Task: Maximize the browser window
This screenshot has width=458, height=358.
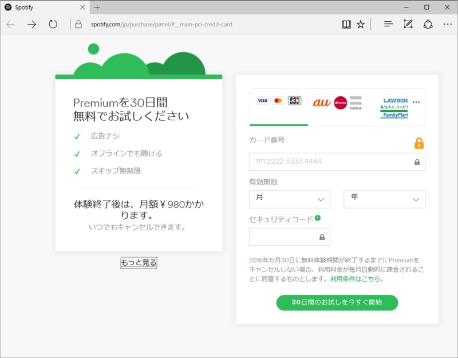Action: point(427,7)
